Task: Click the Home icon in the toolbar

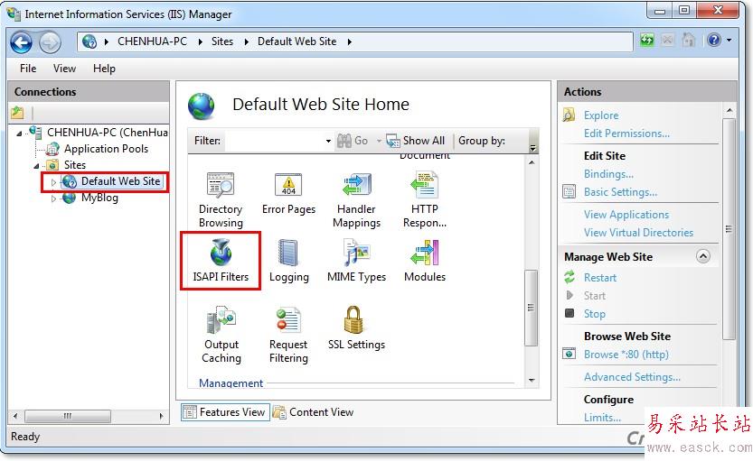Action: (x=688, y=40)
